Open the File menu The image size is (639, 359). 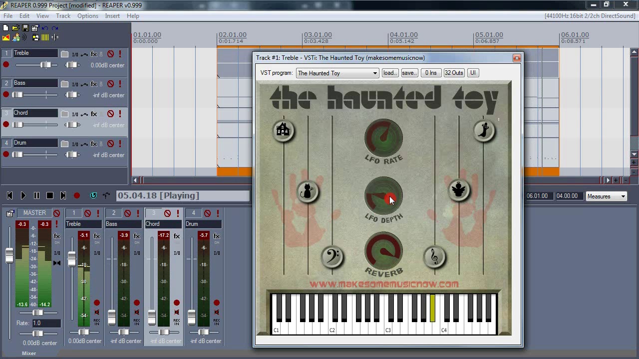point(8,16)
